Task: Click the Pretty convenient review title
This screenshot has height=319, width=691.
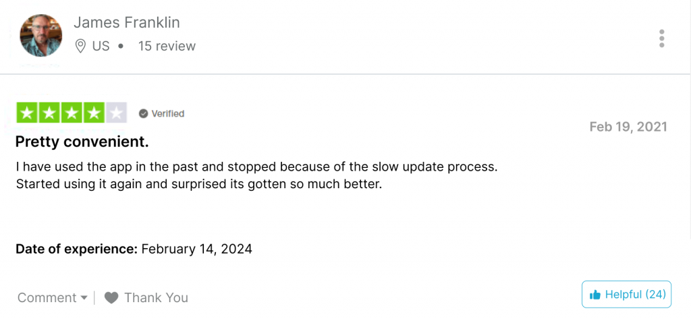Action: [82, 142]
